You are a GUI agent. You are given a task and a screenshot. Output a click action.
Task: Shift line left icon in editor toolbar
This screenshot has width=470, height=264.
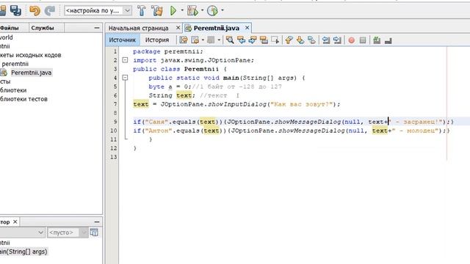tap(326, 40)
